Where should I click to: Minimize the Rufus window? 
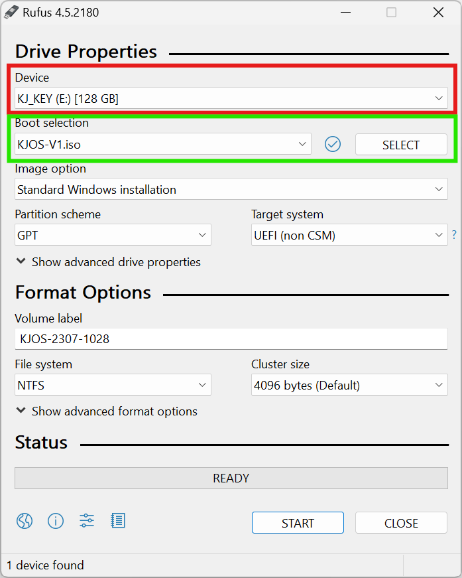[345, 12]
